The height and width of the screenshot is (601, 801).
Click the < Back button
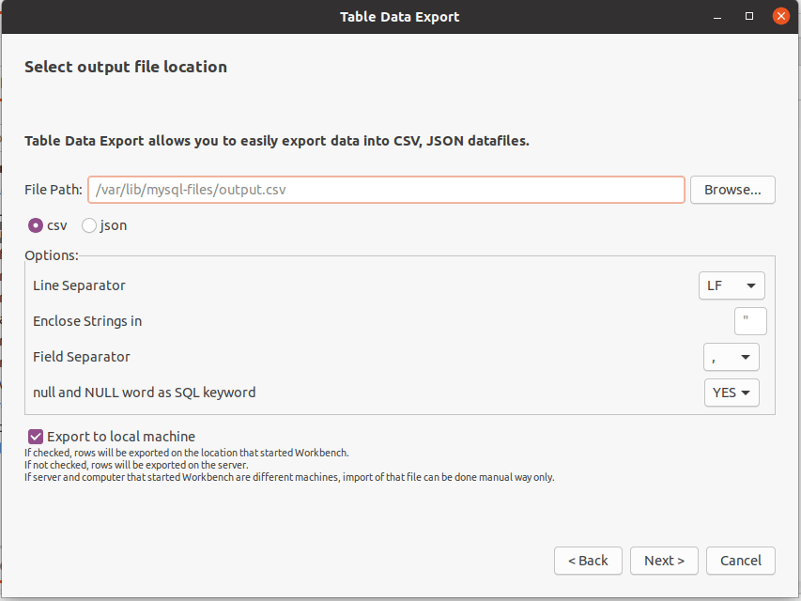click(588, 561)
